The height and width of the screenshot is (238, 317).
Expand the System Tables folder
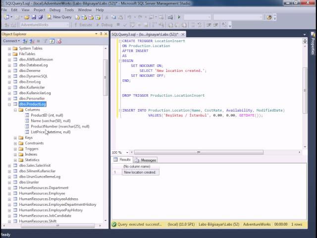pyautogui.click(x=9, y=49)
